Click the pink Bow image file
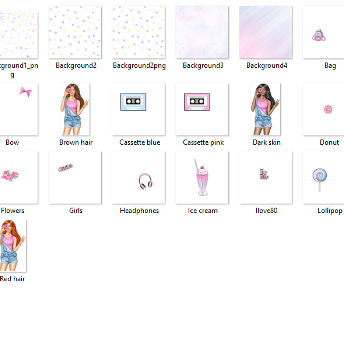344x344 pixels. click(18, 109)
